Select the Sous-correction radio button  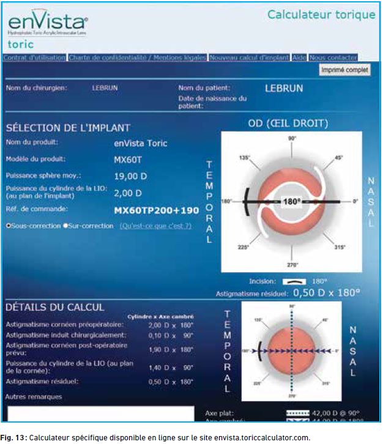[9, 226]
